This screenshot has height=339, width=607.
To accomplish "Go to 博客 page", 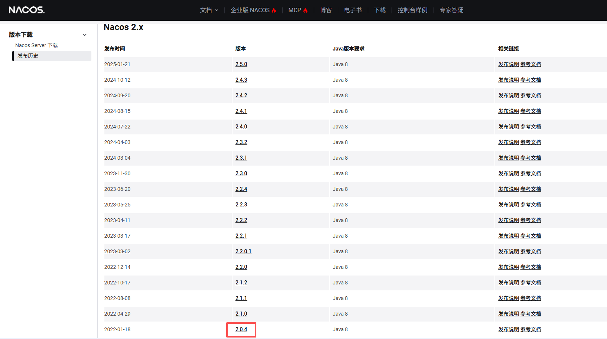I will 326,10.
